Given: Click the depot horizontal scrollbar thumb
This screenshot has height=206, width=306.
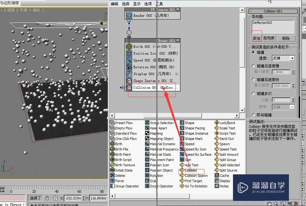Looking at the screenshot, I should [153, 196].
